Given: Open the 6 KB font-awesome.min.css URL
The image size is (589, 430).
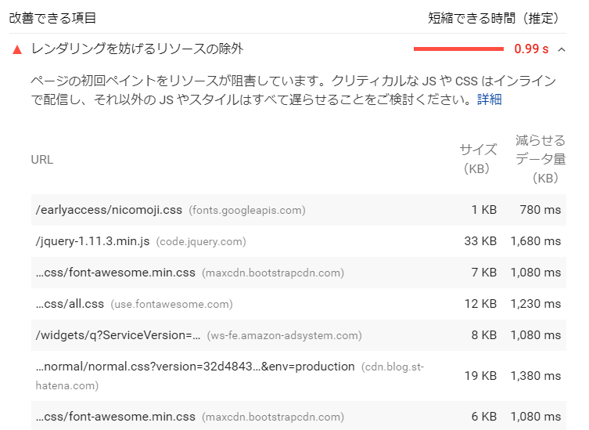Looking at the screenshot, I should (x=115, y=417).
